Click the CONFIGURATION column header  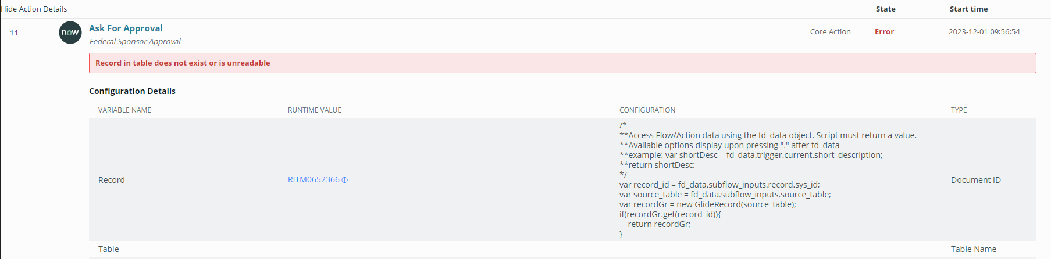[x=647, y=110]
